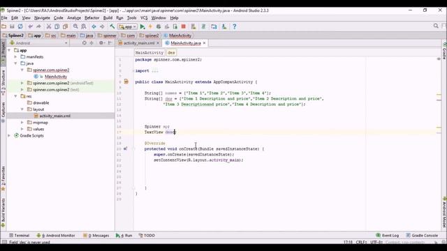Click the Sync Project with Gradle icon
The image size is (447, 251).
203,26
